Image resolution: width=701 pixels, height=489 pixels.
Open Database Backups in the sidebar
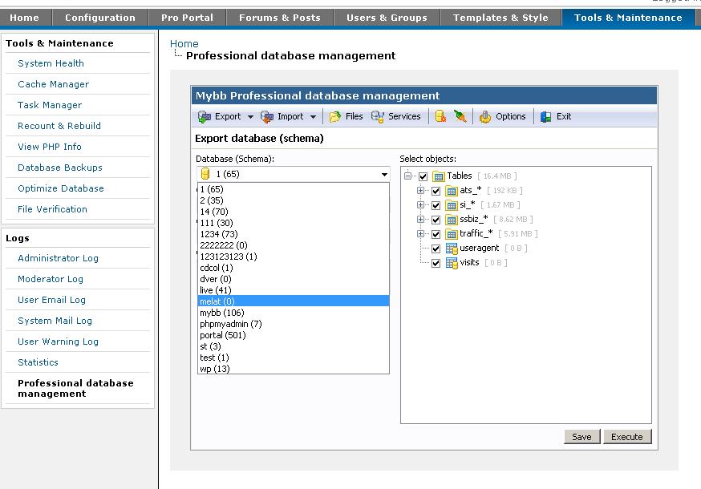(x=60, y=168)
